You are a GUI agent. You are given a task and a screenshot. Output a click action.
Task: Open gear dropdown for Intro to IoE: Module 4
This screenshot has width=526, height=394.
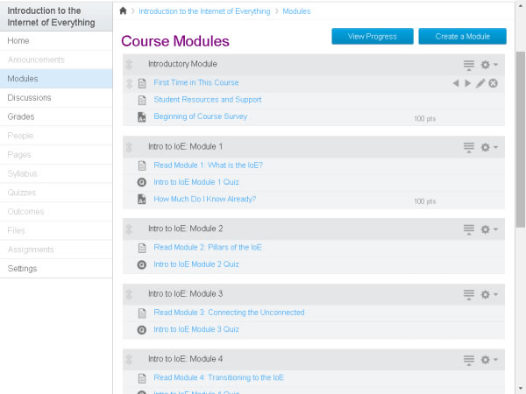click(x=488, y=360)
